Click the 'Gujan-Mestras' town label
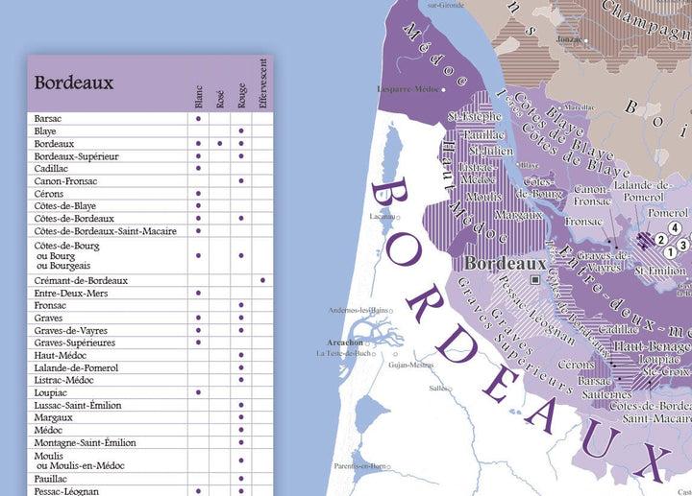The width and height of the screenshot is (692, 496). [411, 365]
